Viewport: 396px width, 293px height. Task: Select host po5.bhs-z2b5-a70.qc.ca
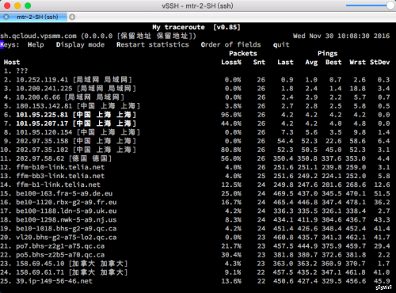(60, 255)
